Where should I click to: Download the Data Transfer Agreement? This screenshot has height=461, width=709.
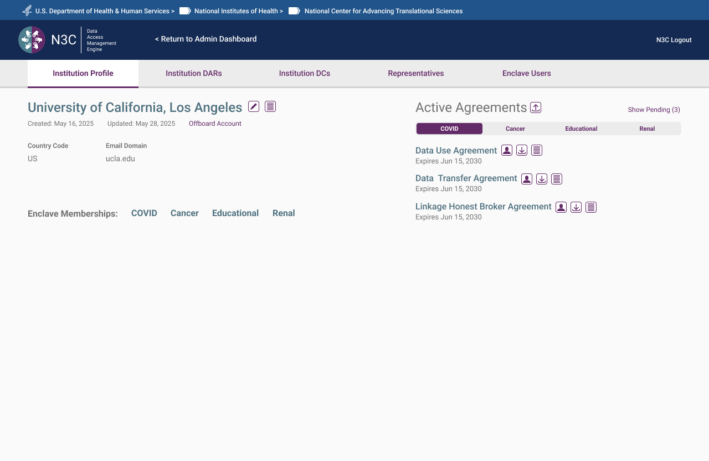click(542, 178)
